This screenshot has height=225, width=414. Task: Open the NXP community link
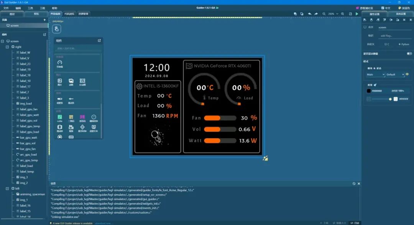pos(365,8)
